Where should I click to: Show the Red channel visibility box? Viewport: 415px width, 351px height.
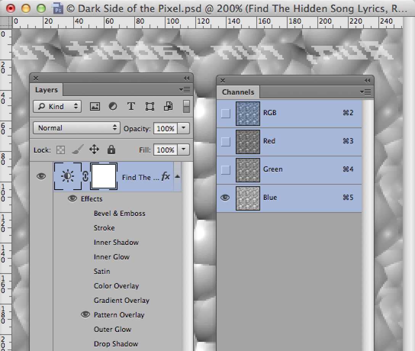226,142
